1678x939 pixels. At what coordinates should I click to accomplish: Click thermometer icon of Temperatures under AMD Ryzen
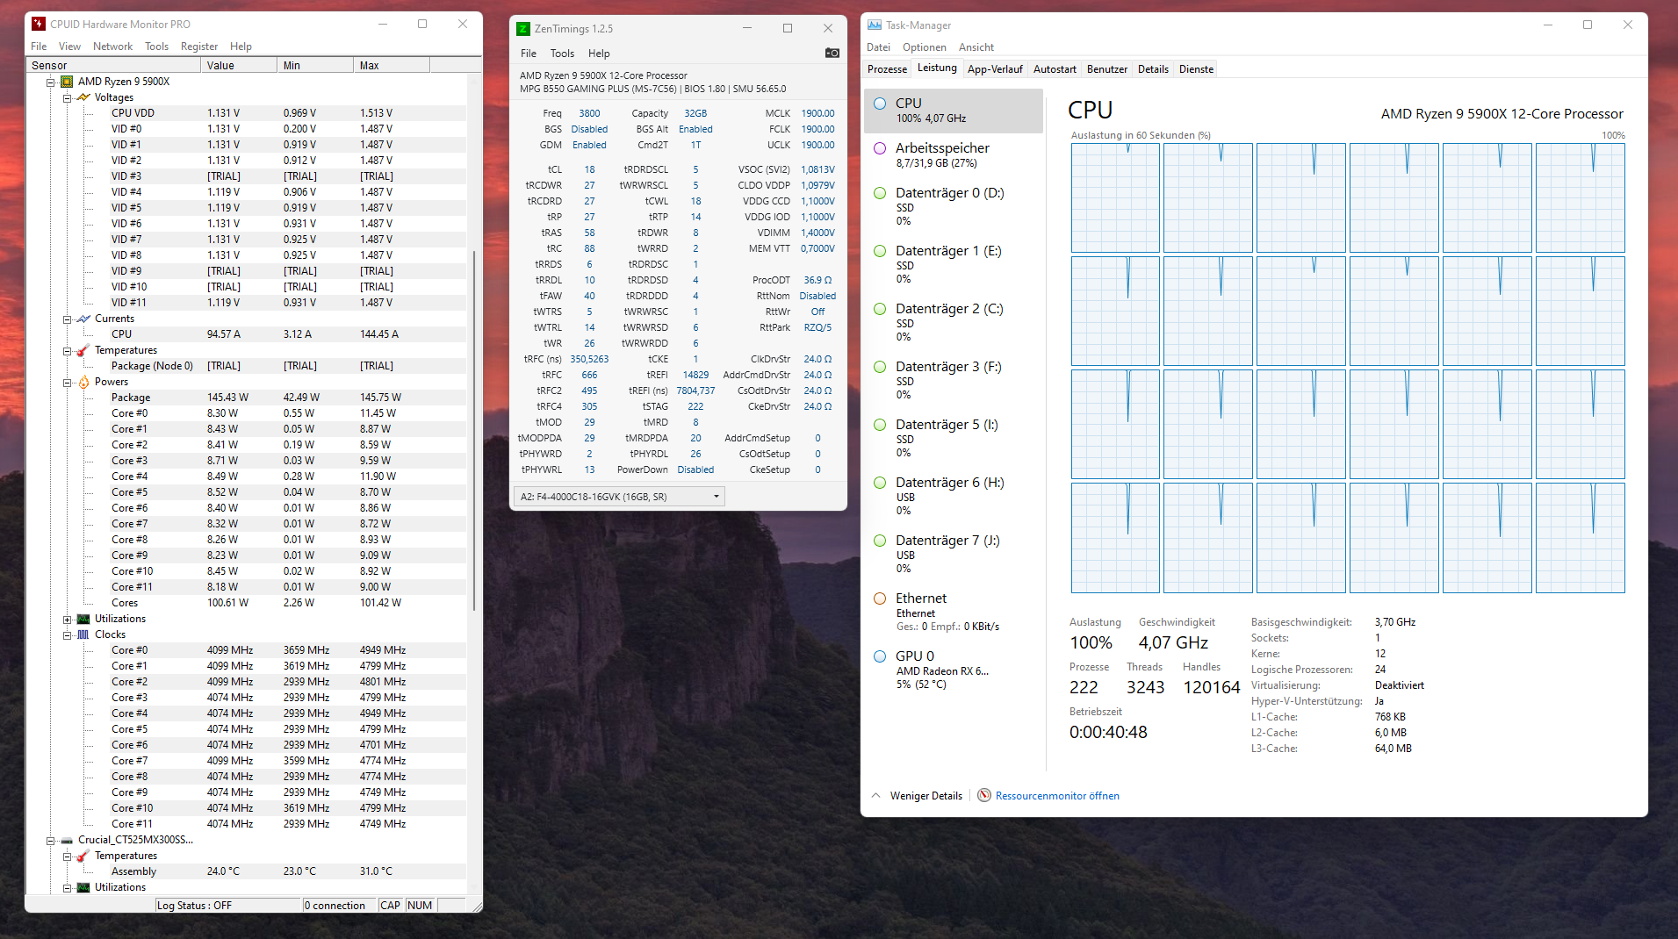point(83,350)
